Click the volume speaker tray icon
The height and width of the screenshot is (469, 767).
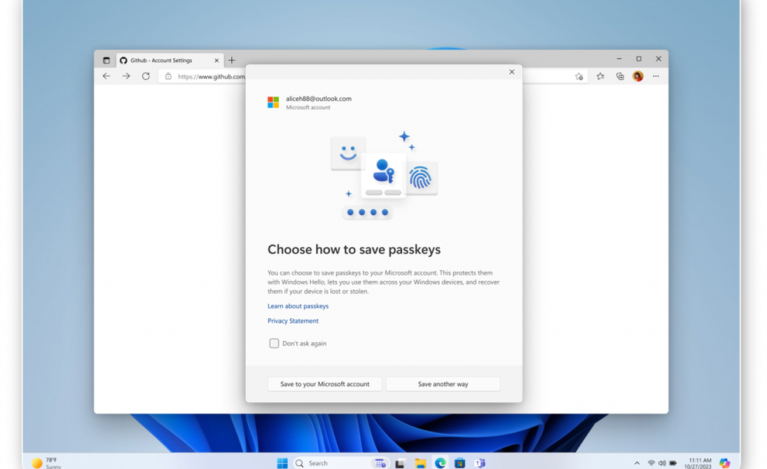pyautogui.click(x=662, y=463)
